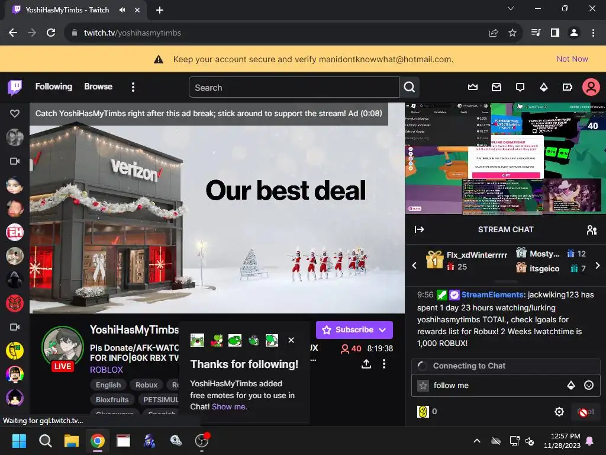Click the English tag
Screen dimensions: 606x455
coord(108,385)
